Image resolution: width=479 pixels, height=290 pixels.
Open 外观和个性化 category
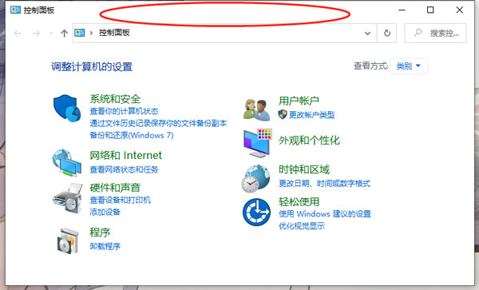click(309, 141)
